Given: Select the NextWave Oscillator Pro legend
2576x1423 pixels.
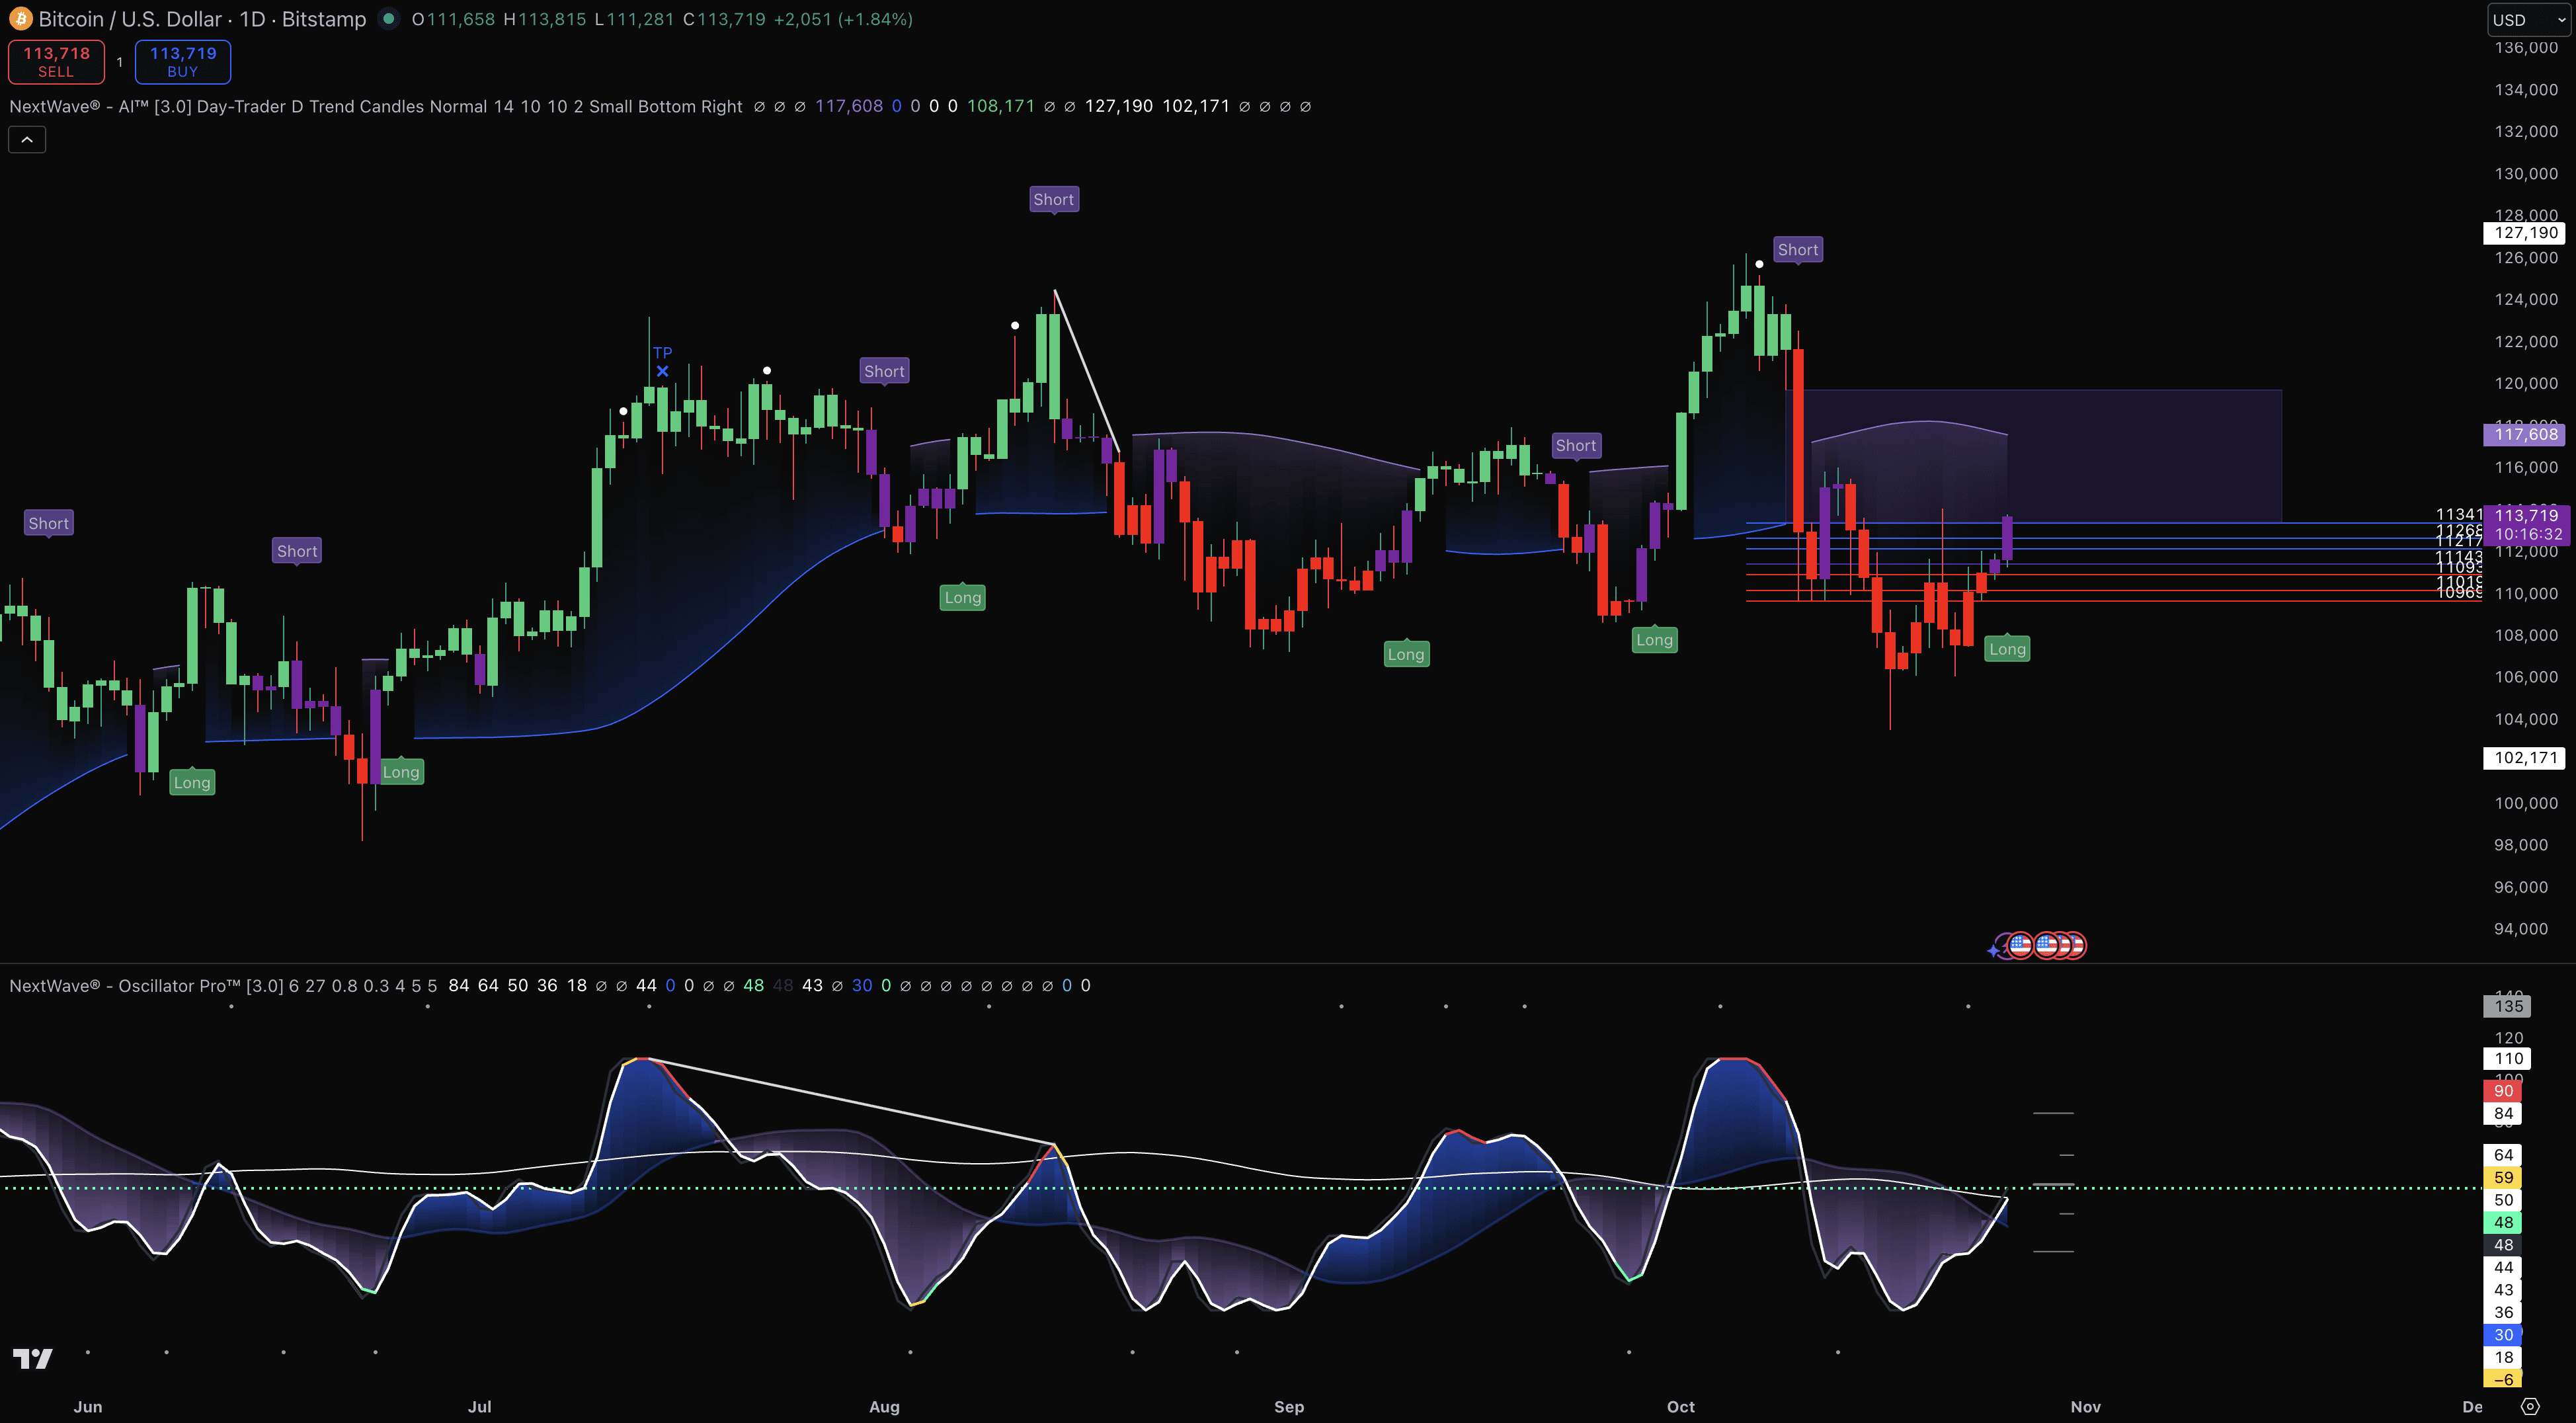Looking at the screenshot, I should pyautogui.click(x=145, y=985).
